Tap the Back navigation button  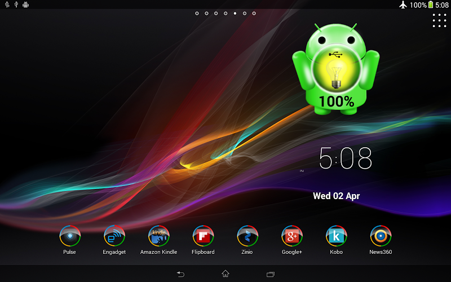[x=180, y=274]
